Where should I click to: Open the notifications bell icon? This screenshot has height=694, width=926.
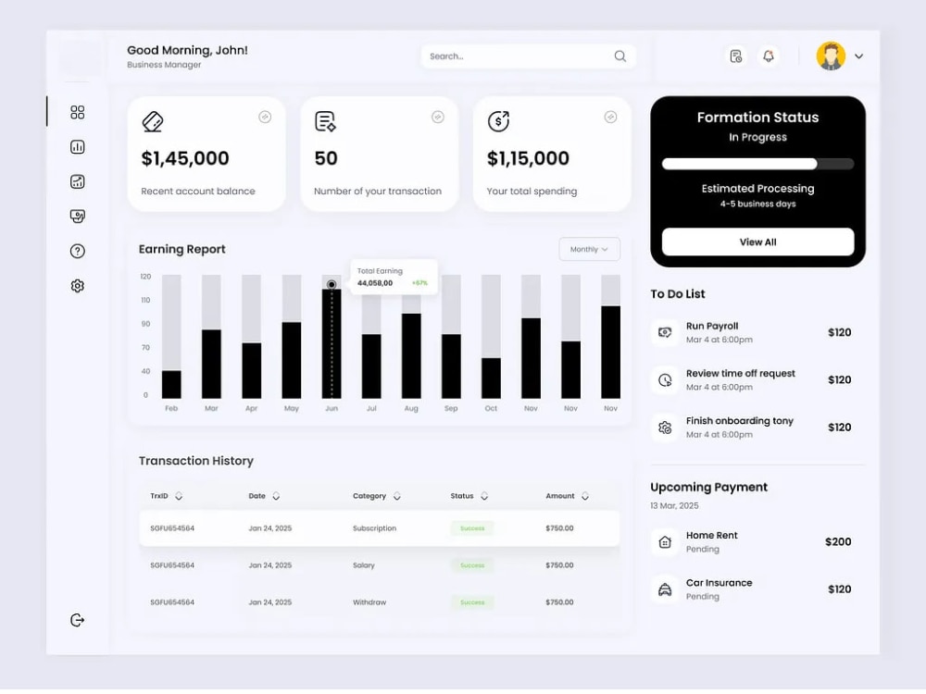(769, 56)
